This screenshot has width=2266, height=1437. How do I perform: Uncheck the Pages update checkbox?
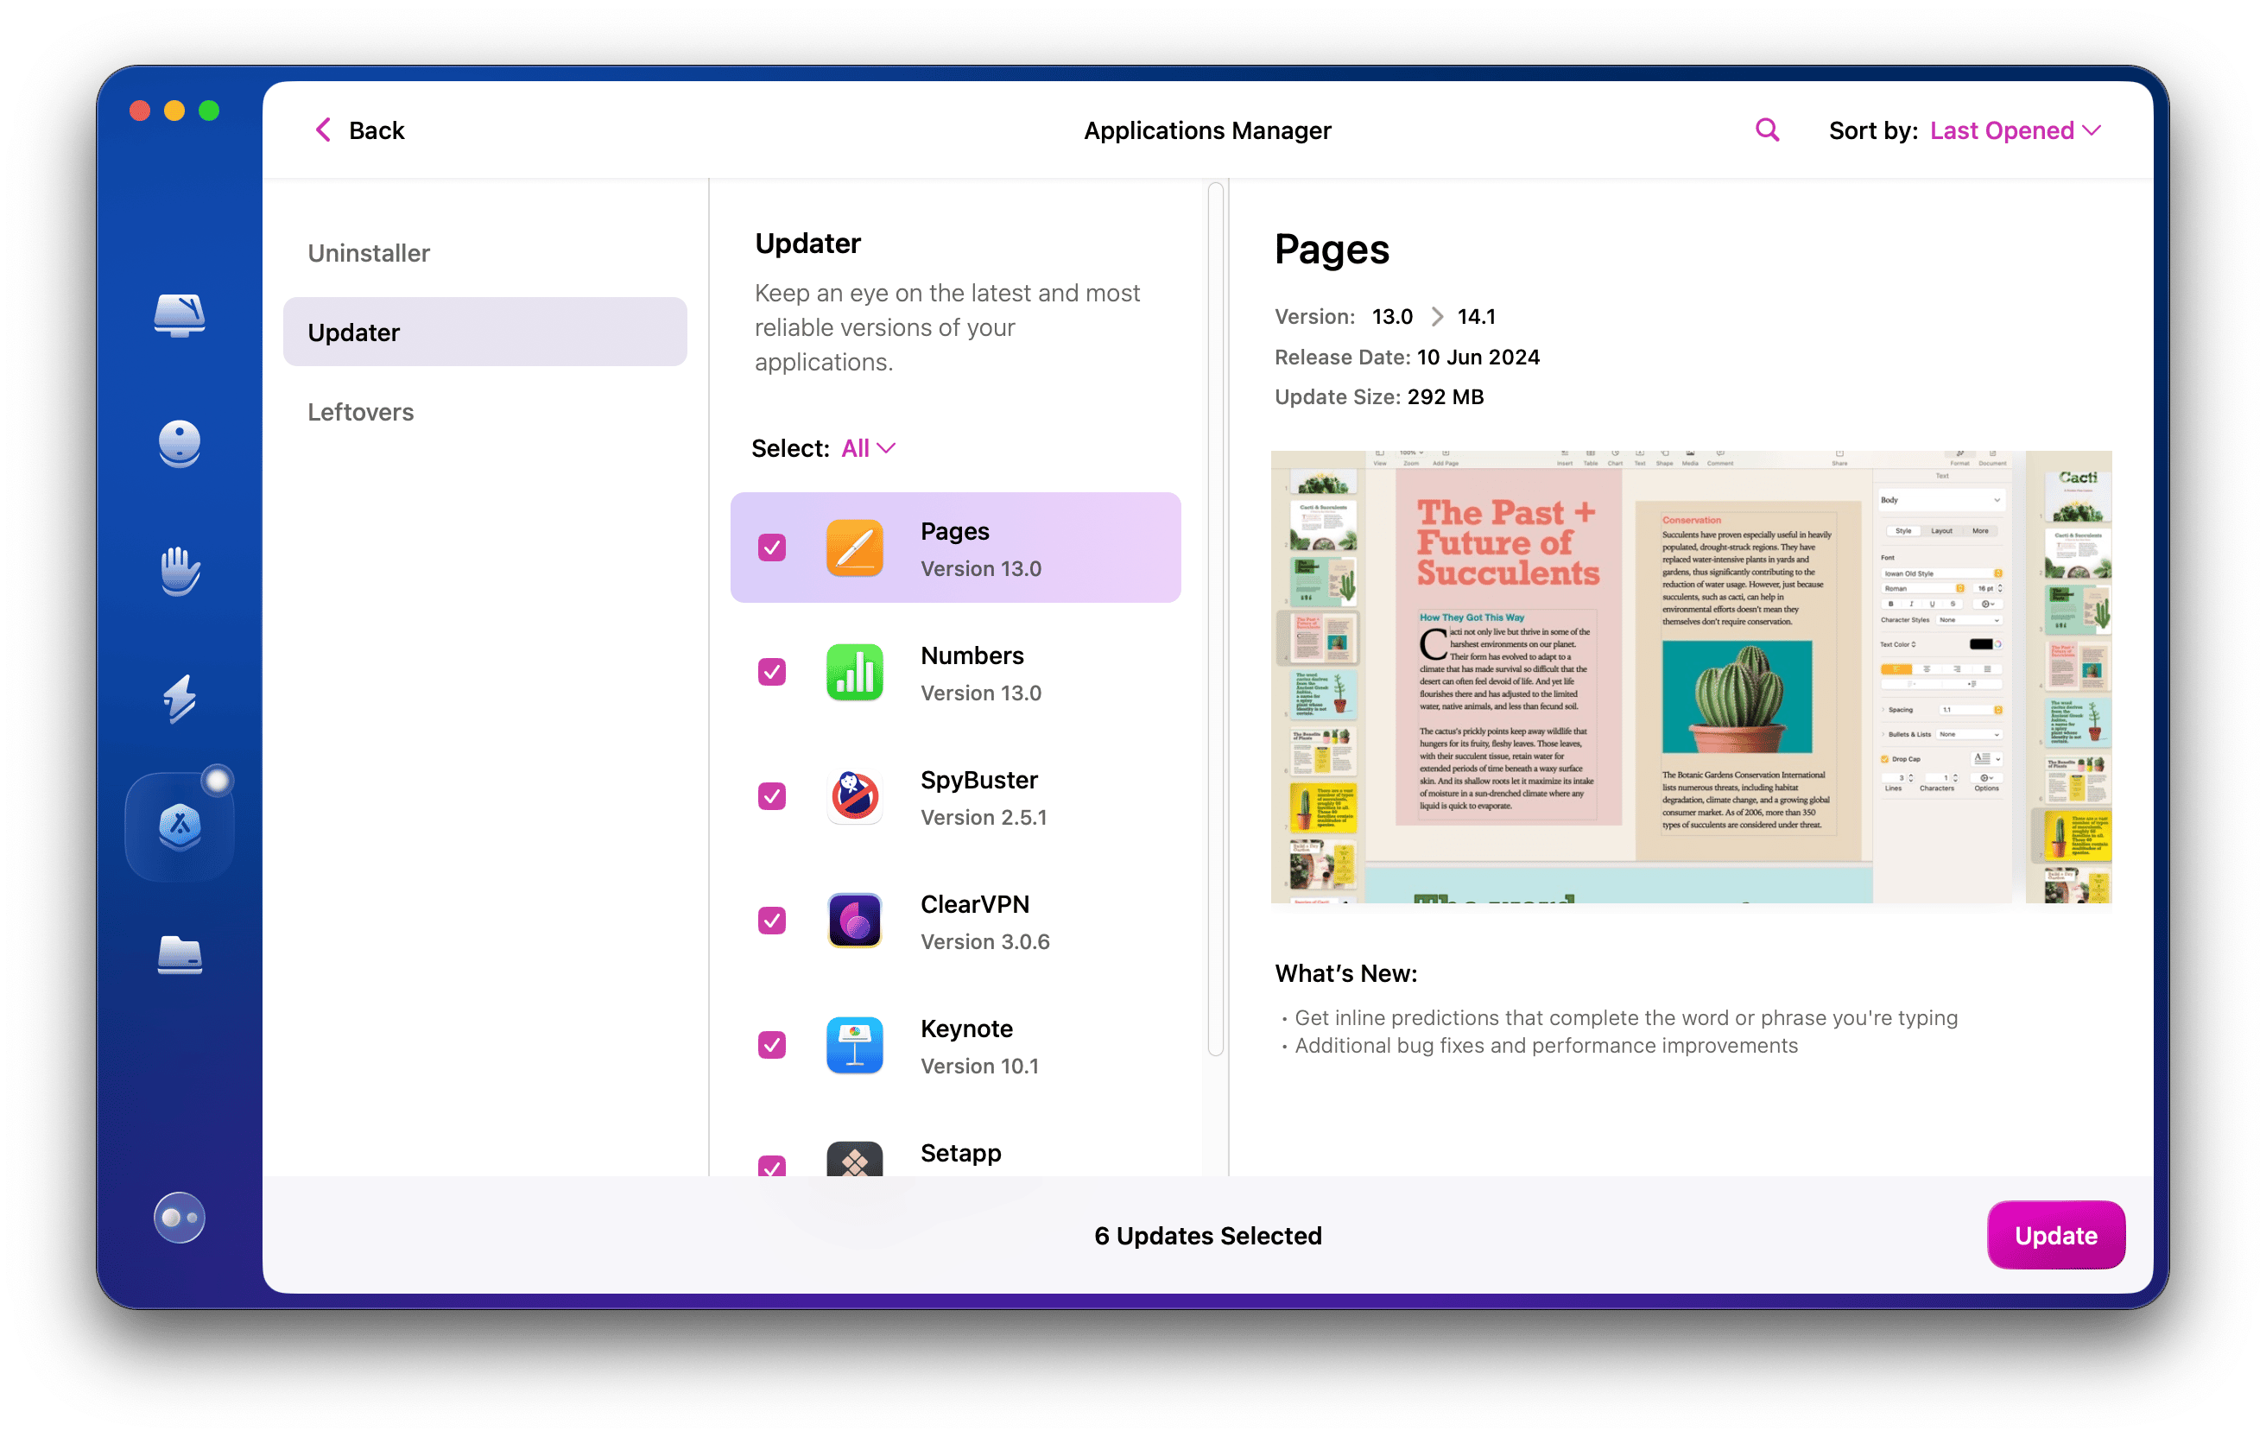tap(772, 548)
